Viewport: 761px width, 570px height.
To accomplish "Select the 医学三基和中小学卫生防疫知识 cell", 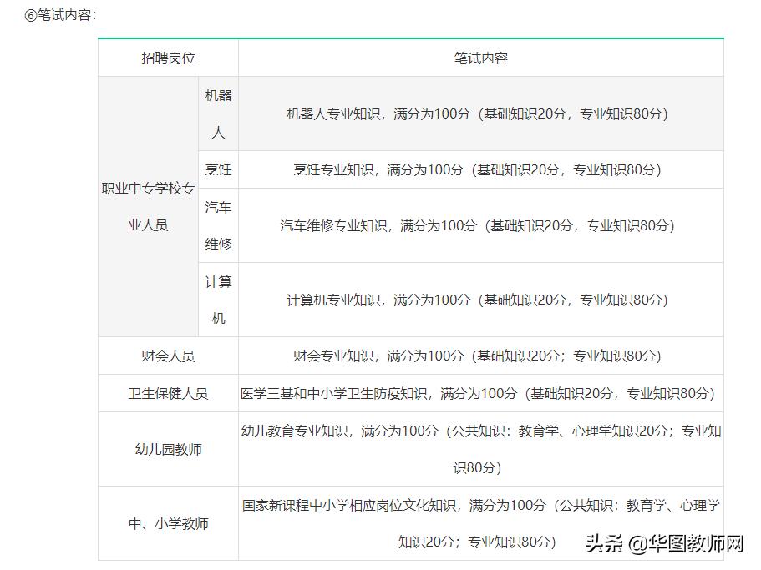I will coord(479,392).
